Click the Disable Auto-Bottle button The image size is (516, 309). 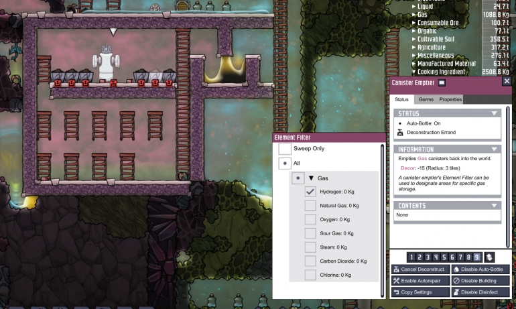coord(480,269)
